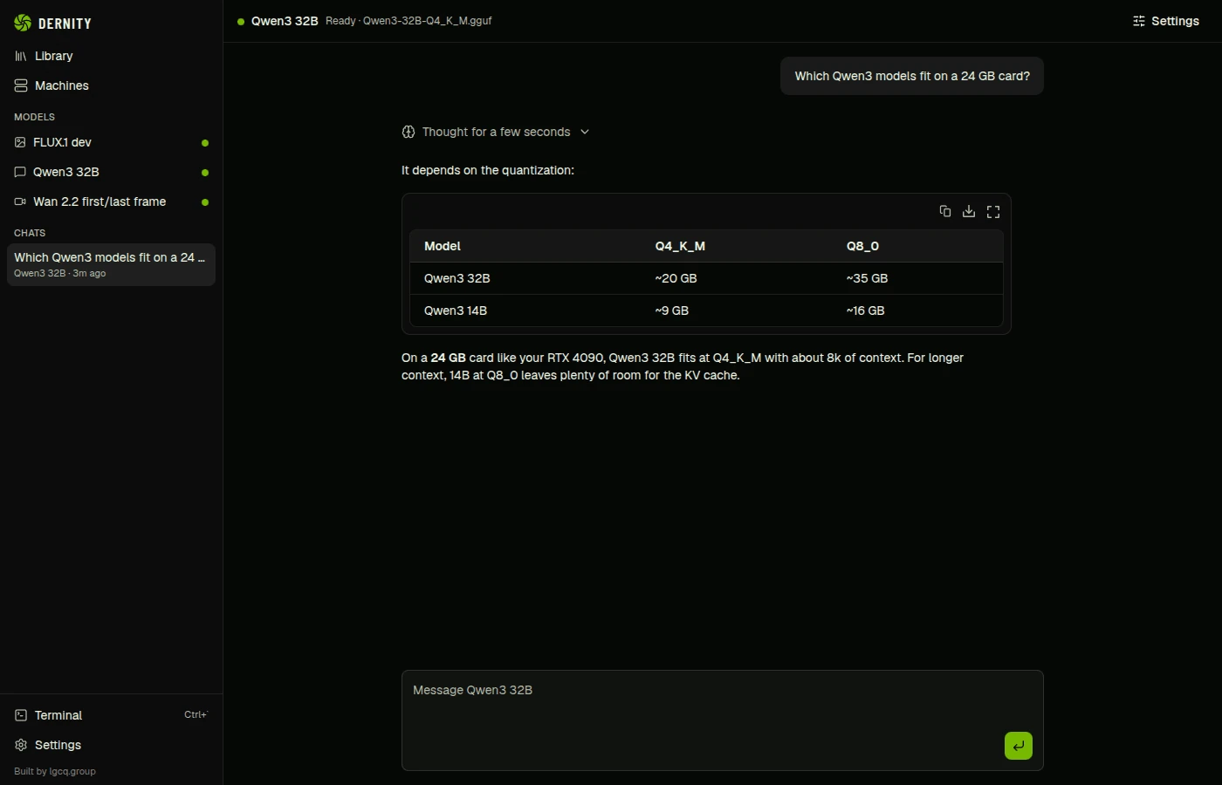Click the Terminal icon in the sidebar
The width and height of the screenshot is (1222, 785).
[21, 715]
